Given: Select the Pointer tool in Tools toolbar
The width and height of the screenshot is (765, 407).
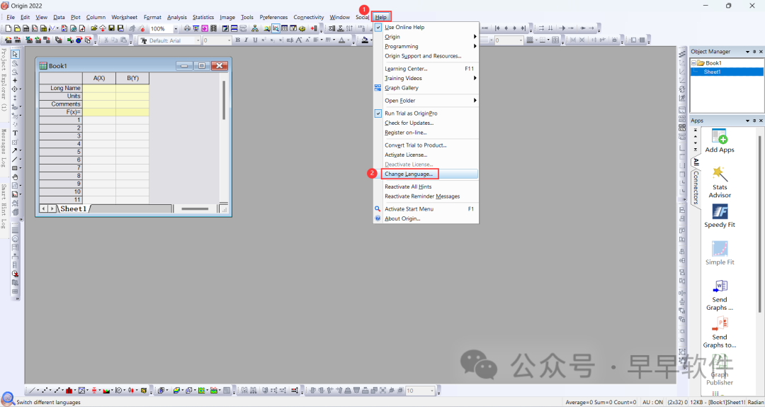Looking at the screenshot, I should point(15,55).
